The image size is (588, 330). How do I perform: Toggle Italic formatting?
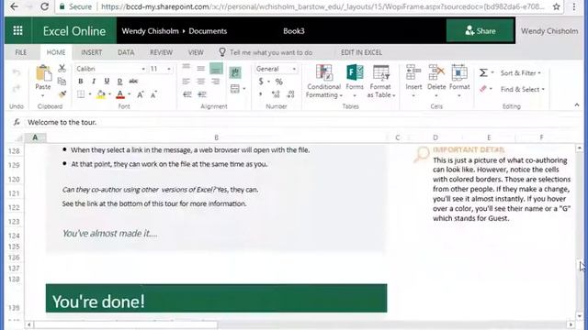pyautogui.click(x=94, y=82)
